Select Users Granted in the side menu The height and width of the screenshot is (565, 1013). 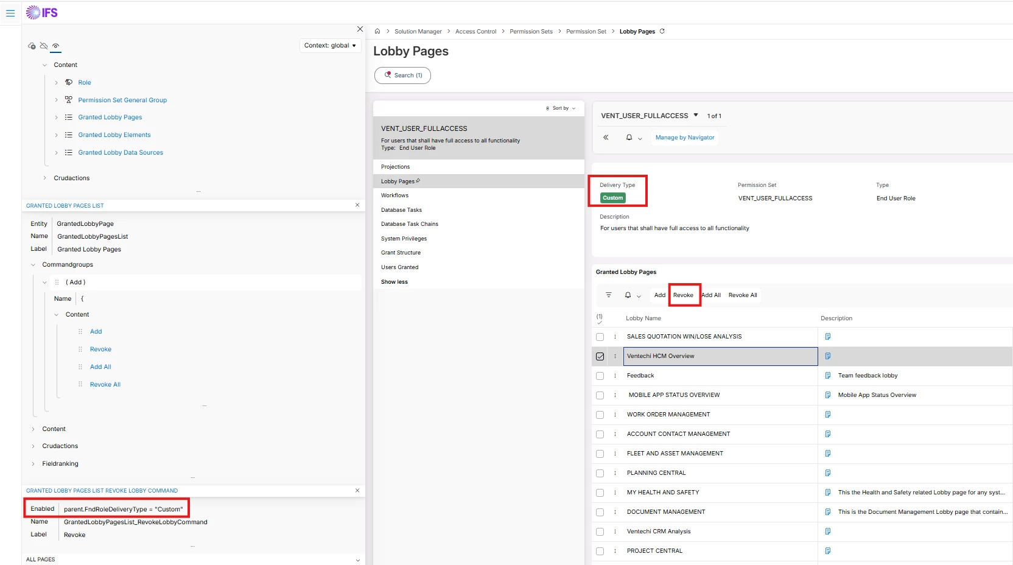[399, 267]
